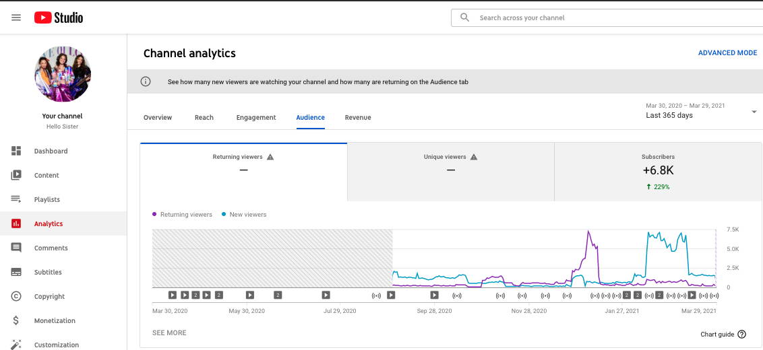
Task: Switch to the Overview tab
Action: [158, 117]
